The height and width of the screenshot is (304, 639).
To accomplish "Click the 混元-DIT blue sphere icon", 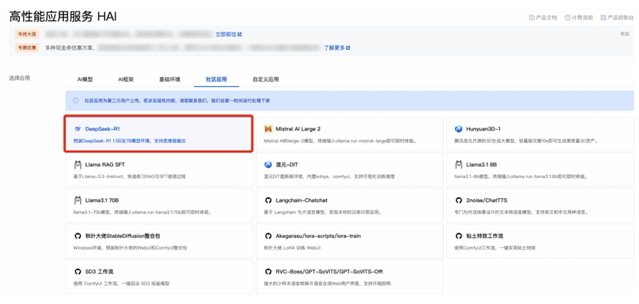I will coord(268,165).
